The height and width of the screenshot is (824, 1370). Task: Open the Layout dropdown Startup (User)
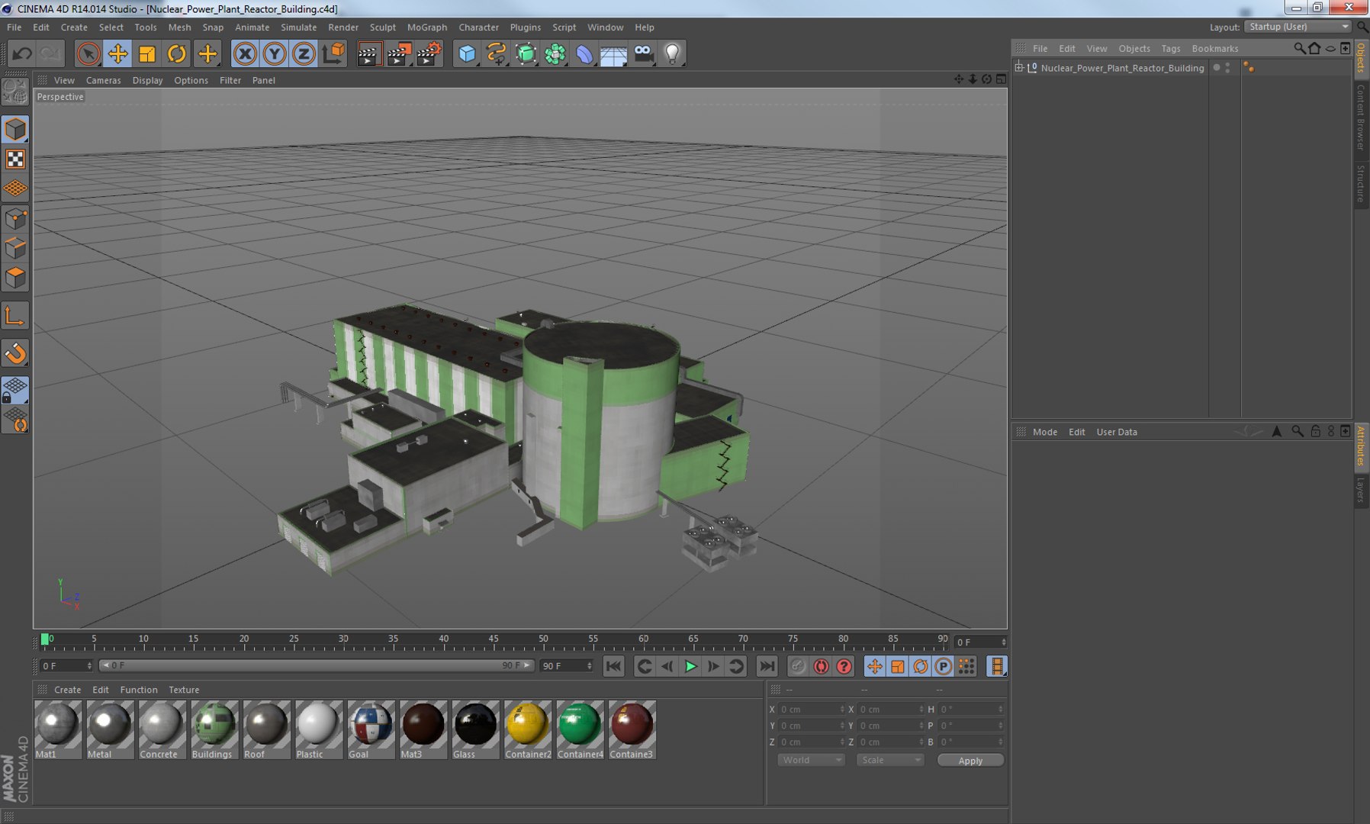tap(1298, 27)
